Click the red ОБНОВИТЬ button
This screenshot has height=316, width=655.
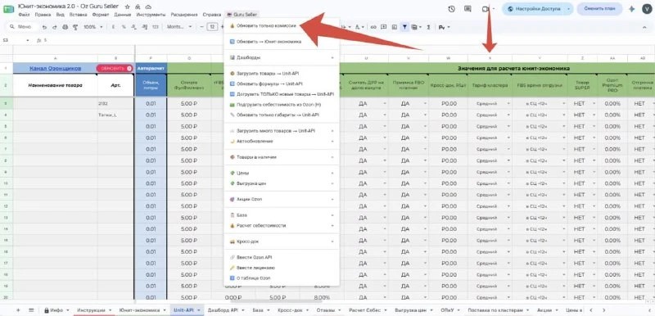click(115, 68)
